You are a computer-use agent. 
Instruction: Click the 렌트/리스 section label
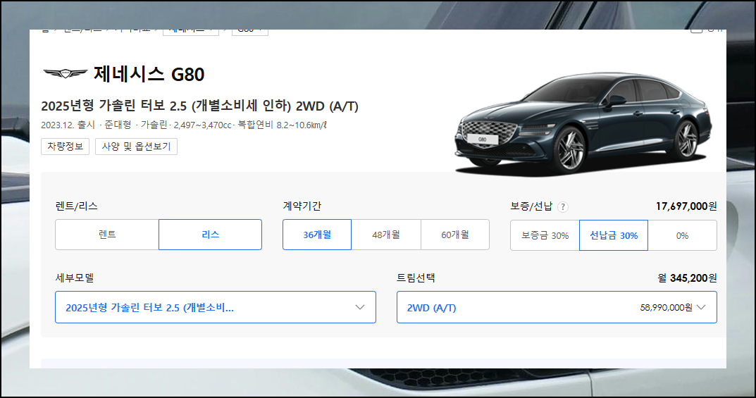76,206
